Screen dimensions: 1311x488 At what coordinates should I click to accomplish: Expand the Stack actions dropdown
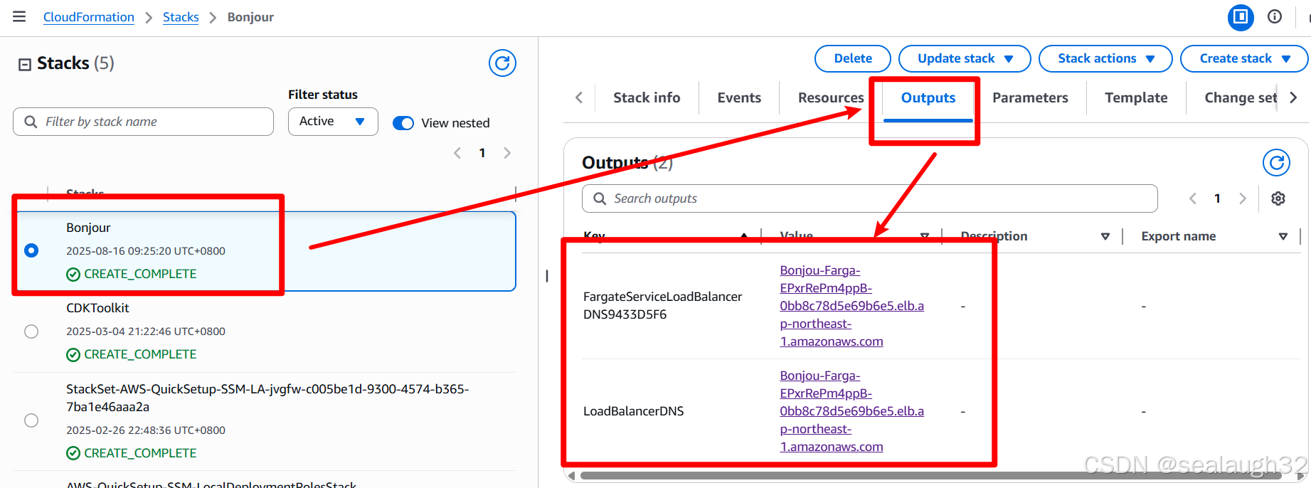pyautogui.click(x=1105, y=58)
